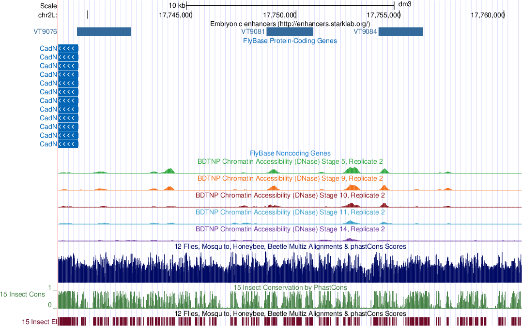Screen dimensions: 522x326
Task: Click the 15 Insect El side label
Action: coord(39,321)
